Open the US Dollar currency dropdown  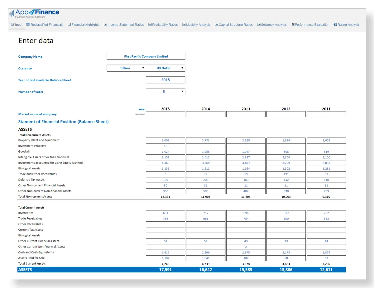(x=165, y=68)
